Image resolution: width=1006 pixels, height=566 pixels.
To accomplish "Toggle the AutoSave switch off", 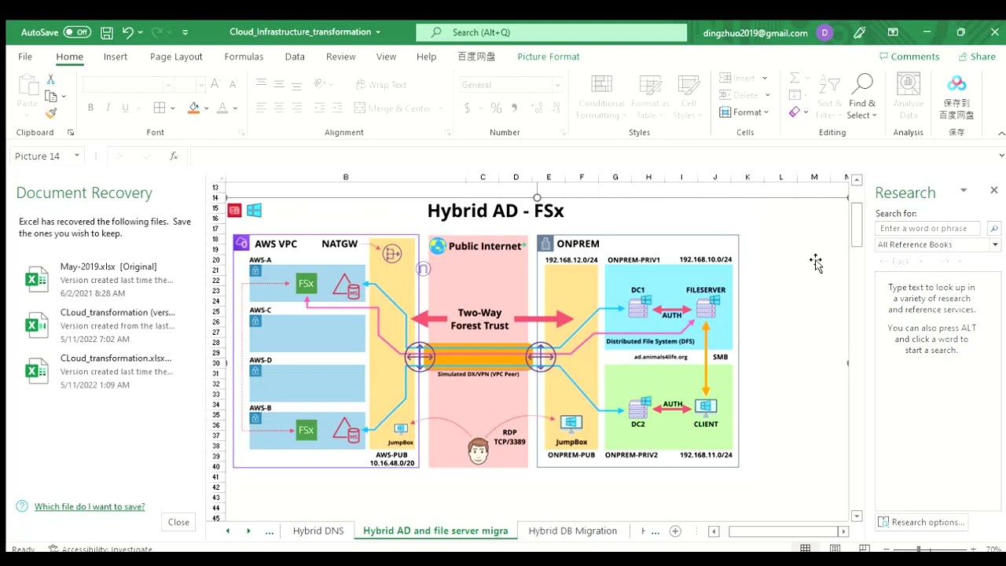I will click(77, 32).
